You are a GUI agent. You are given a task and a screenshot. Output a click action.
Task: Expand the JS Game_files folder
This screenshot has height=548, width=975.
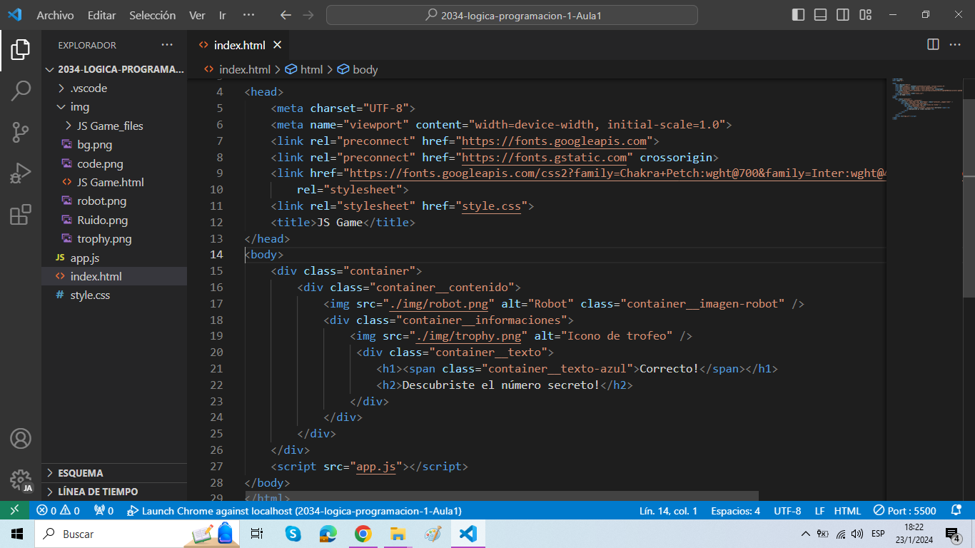tap(114, 126)
